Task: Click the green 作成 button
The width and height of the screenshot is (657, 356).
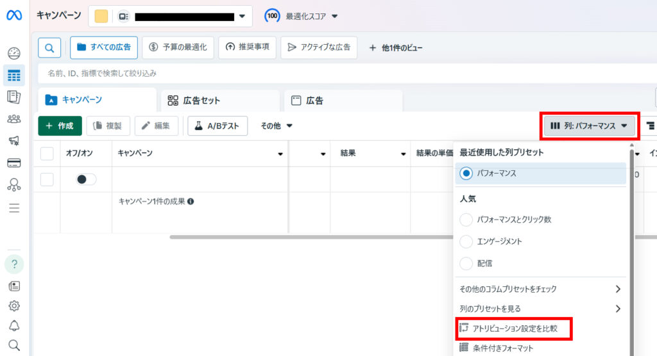Action: click(x=60, y=125)
